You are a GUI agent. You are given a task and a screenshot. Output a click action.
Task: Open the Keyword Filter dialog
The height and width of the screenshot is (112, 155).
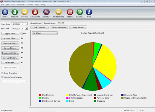coord(10,58)
